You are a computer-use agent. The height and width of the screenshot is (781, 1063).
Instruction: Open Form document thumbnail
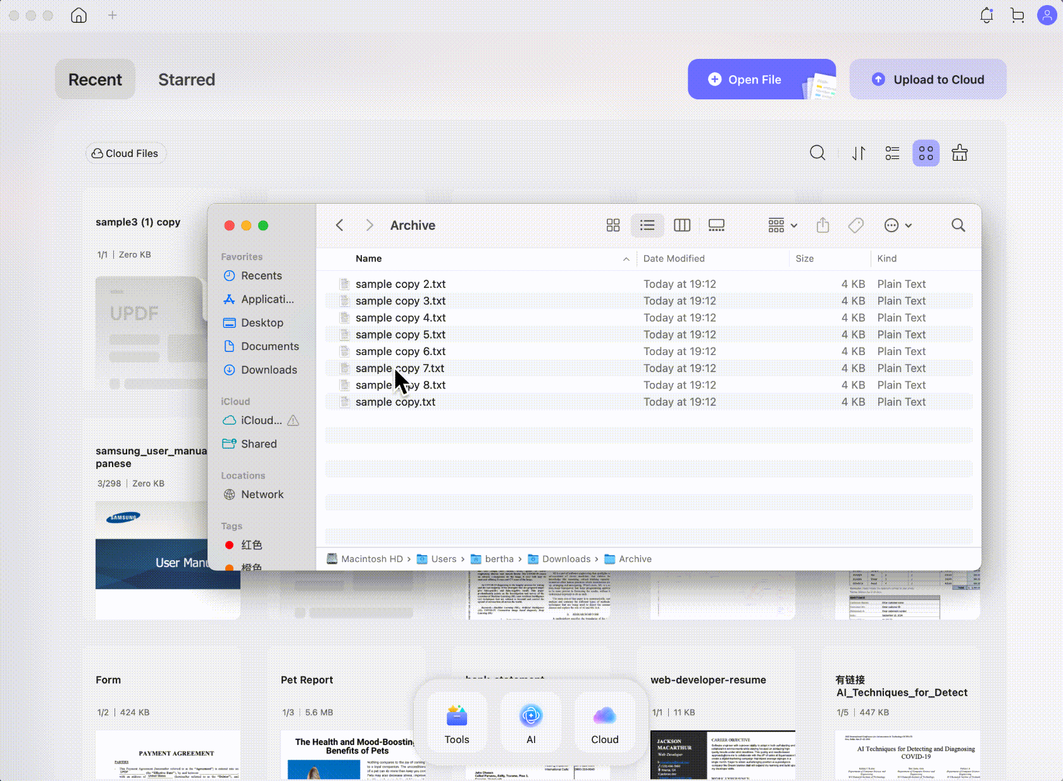tap(168, 754)
